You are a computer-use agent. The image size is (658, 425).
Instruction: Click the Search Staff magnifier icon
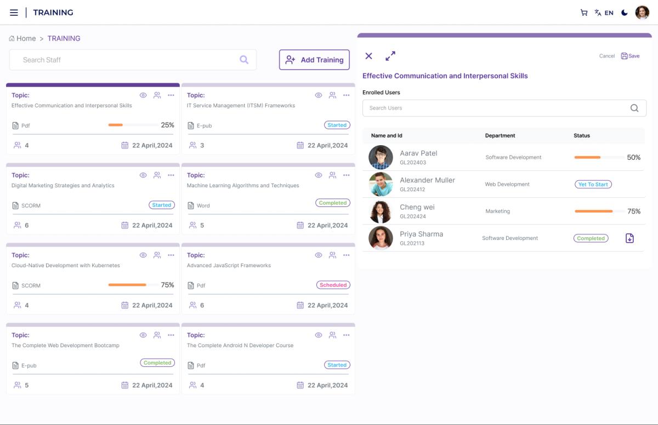(244, 60)
